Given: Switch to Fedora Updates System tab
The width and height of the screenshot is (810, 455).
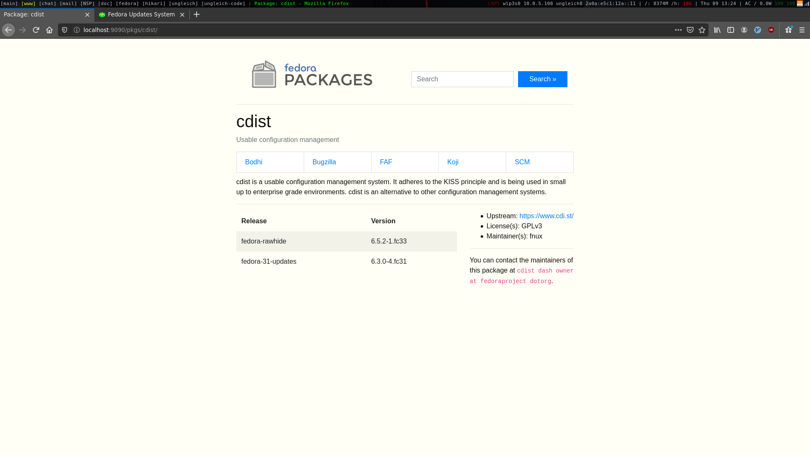Looking at the screenshot, I should point(141,14).
